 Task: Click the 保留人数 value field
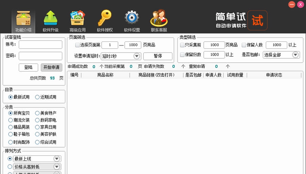point(276,45)
